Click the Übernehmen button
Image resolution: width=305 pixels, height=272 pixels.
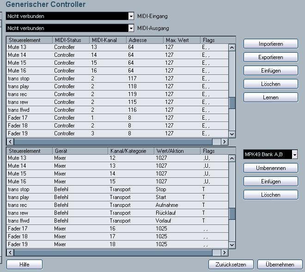(x=280, y=265)
